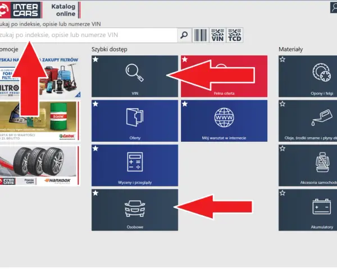Open the Osobowe car tile
337x269 pixels.
(x=135, y=210)
